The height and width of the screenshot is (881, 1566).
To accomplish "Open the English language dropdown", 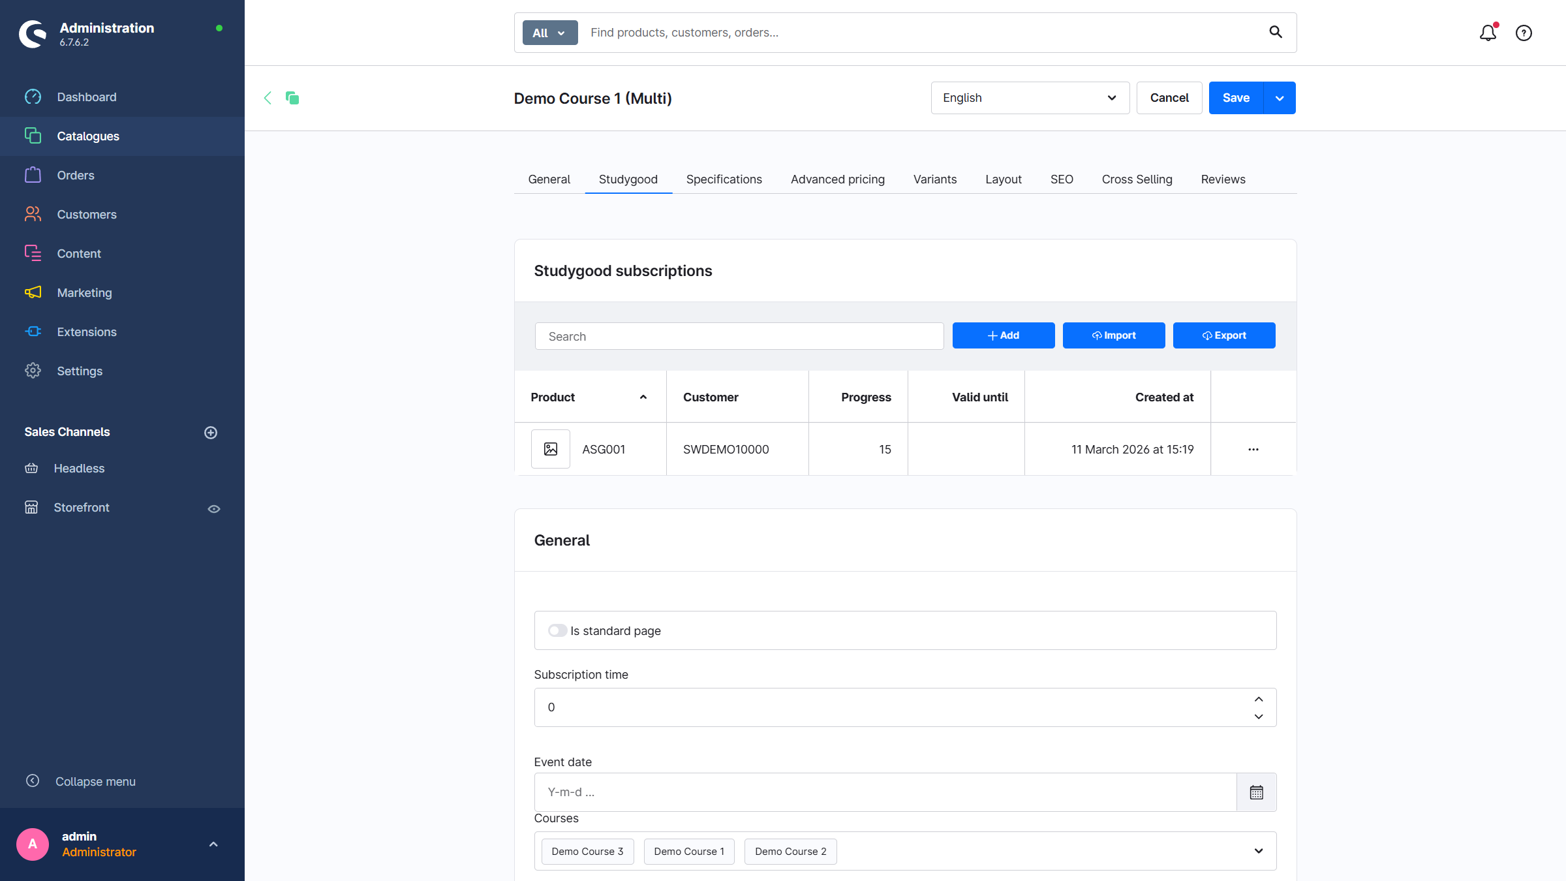I will click(1030, 98).
